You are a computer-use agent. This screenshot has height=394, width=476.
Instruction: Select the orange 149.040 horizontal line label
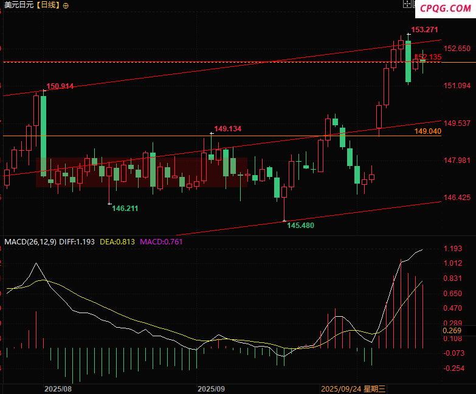427,131
